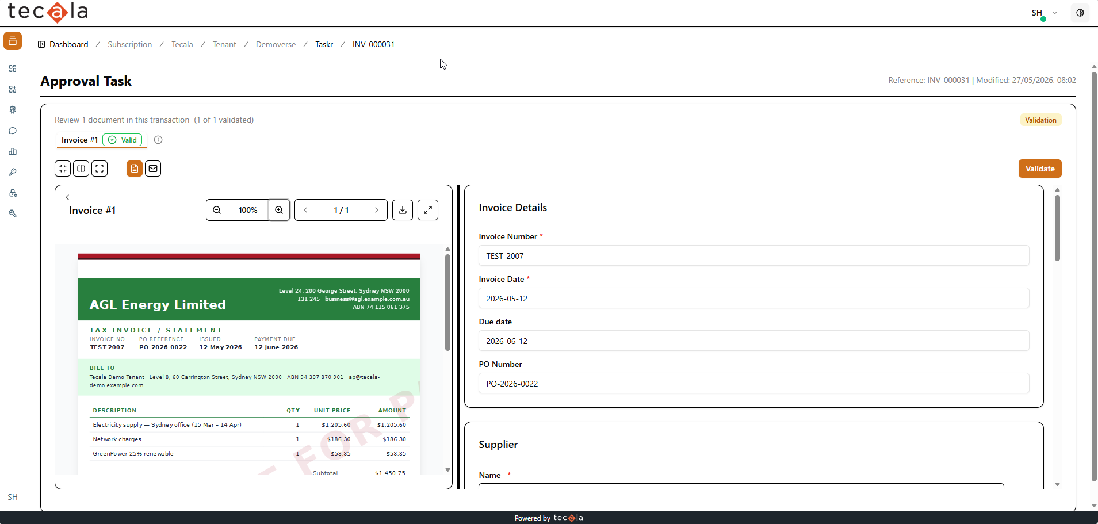
Task: Click the SH user avatar
Action: click(x=1038, y=13)
